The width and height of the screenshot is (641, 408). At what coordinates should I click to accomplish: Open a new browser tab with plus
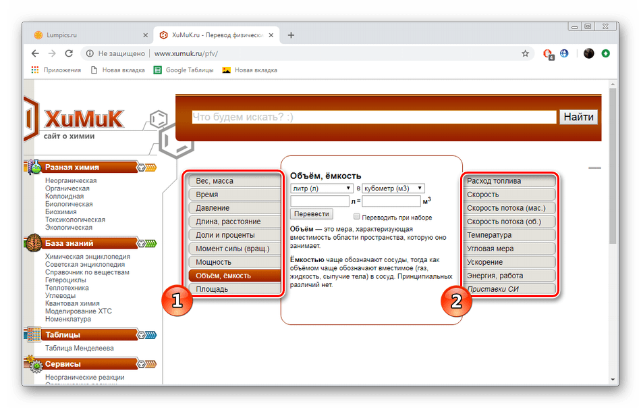291,35
